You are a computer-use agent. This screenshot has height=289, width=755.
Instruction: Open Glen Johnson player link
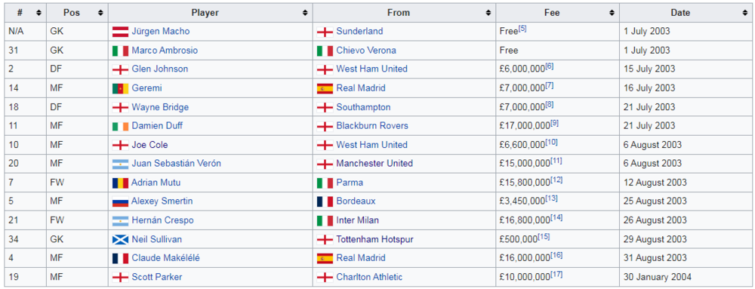tap(160, 69)
